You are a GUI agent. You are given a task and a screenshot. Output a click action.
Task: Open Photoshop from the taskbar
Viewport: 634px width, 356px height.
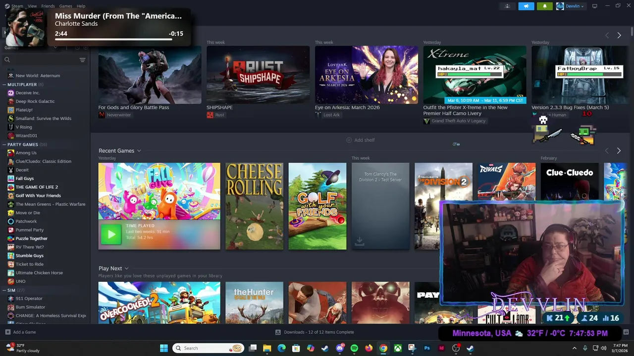(427, 348)
